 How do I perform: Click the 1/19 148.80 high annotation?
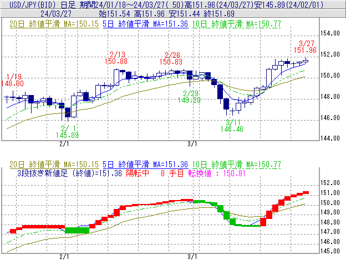13,80
